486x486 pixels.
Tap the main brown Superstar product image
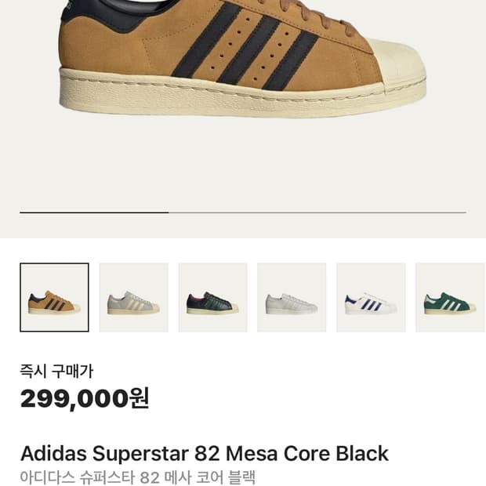click(235, 55)
